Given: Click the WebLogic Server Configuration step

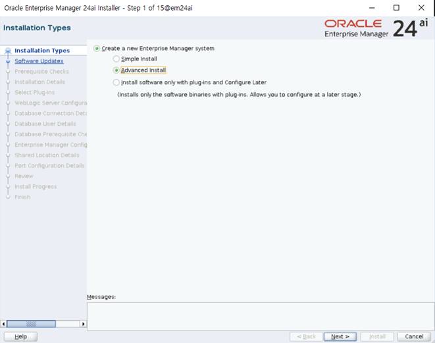Looking at the screenshot, I should click(x=51, y=103).
